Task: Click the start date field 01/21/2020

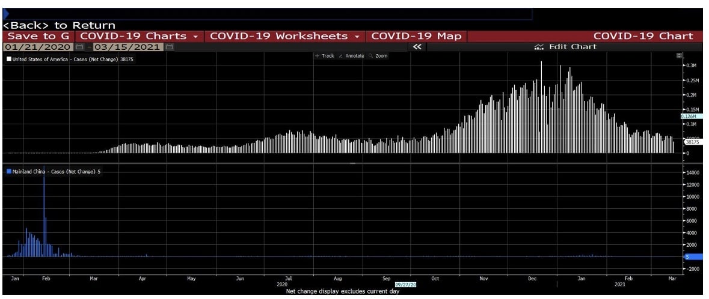Action: click(x=38, y=47)
